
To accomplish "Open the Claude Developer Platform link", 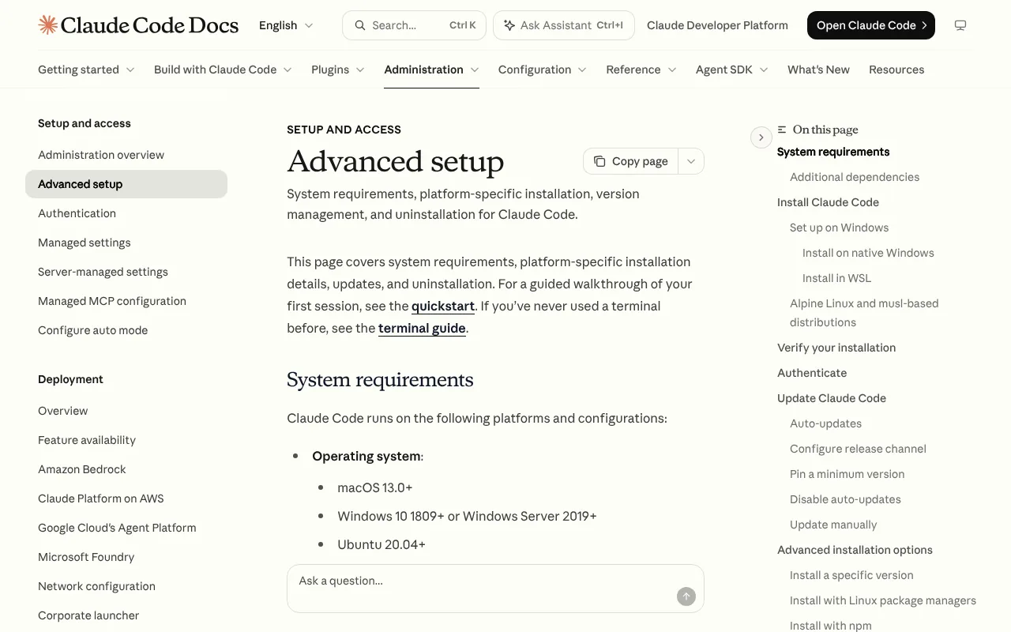I will click(x=717, y=25).
